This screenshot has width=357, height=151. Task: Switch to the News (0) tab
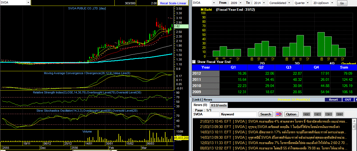click(200, 105)
